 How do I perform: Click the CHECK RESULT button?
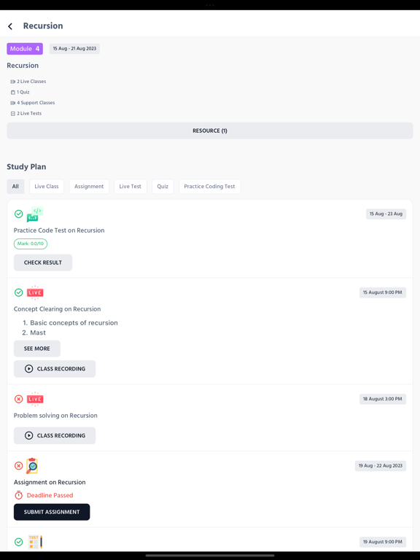[43, 262]
